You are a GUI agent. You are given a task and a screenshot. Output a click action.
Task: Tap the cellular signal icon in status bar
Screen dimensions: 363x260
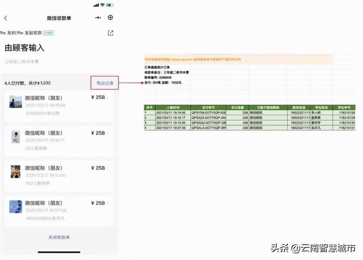tap(96, 5)
